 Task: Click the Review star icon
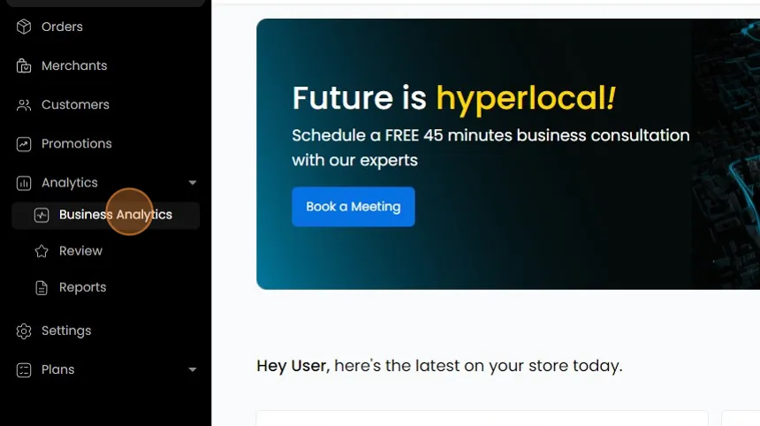pos(42,251)
